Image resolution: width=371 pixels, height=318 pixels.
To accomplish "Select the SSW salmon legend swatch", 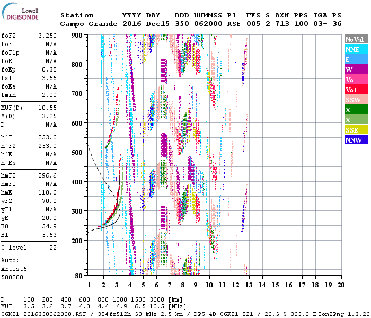I will 356,100.
